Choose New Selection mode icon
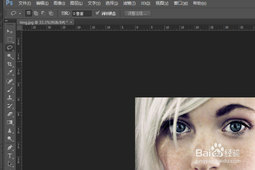The width and height of the screenshot is (255, 170). [28, 13]
